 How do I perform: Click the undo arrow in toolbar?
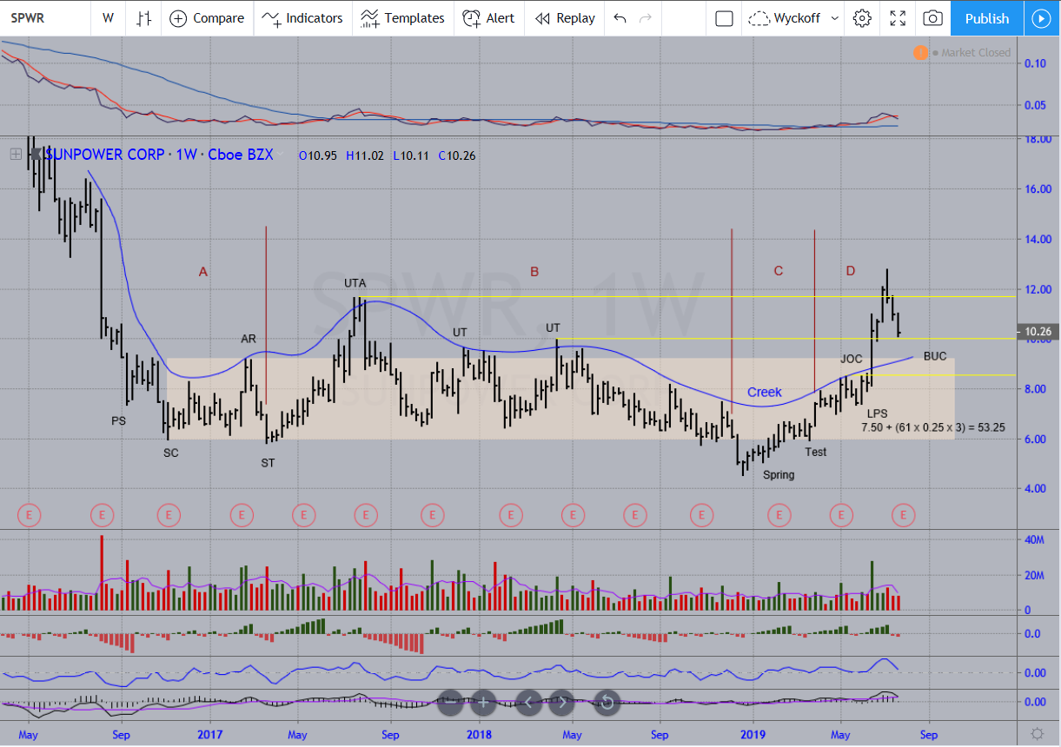(620, 18)
